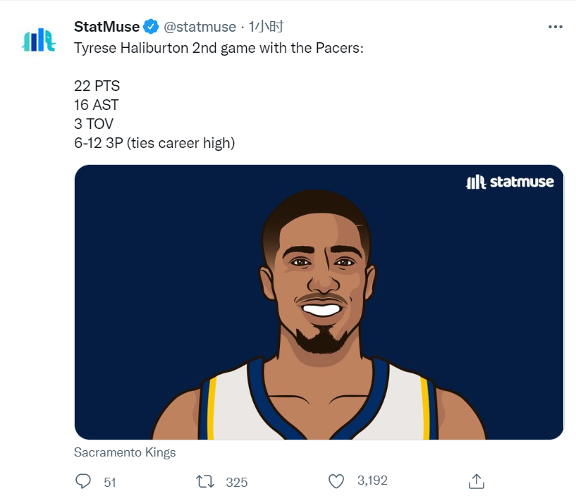576x496 pixels.
Task: Open the Tyrese Haliburton illustration image
Action: [319, 302]
